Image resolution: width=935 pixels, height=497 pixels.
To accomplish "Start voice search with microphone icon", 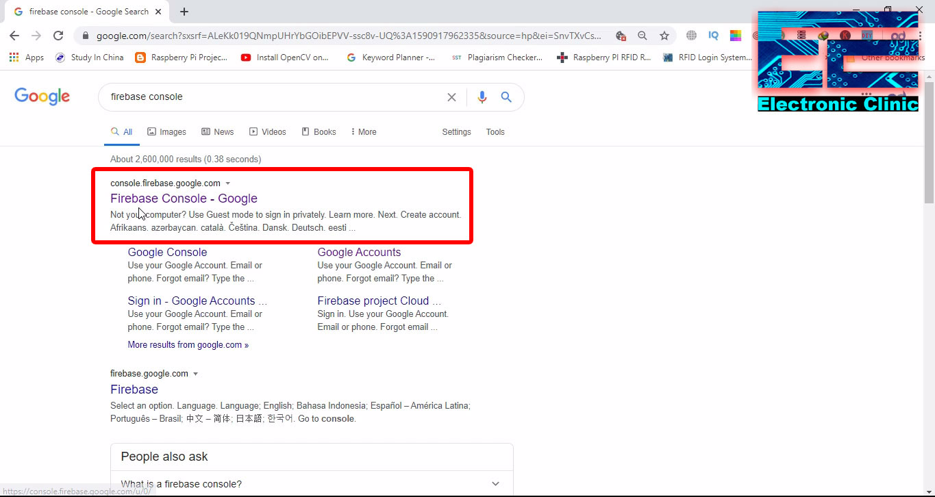I will (482, 97).
